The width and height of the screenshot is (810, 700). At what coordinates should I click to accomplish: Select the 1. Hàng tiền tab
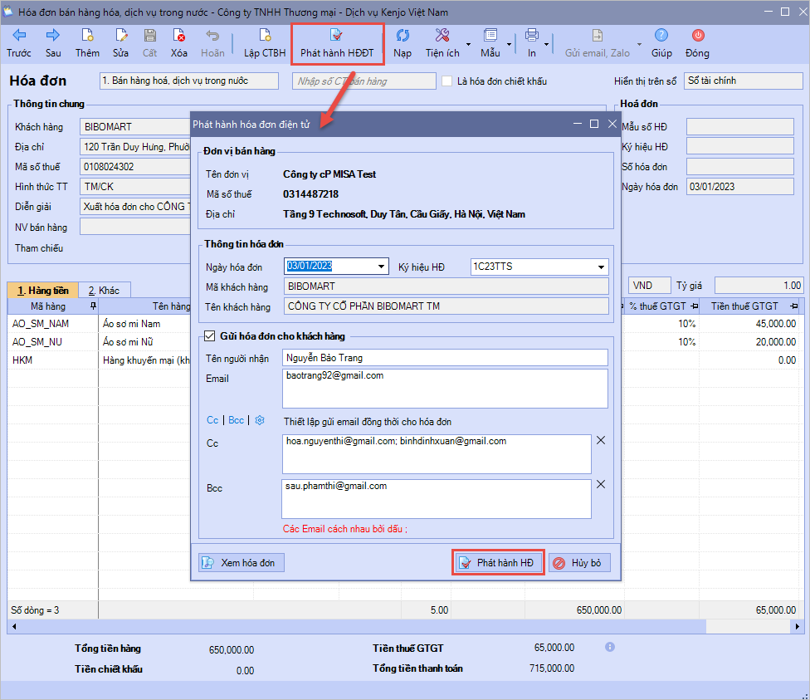click(42, 291)
